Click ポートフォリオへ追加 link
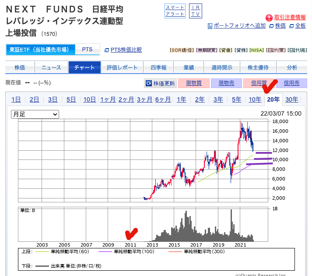 tap(239, 26)
